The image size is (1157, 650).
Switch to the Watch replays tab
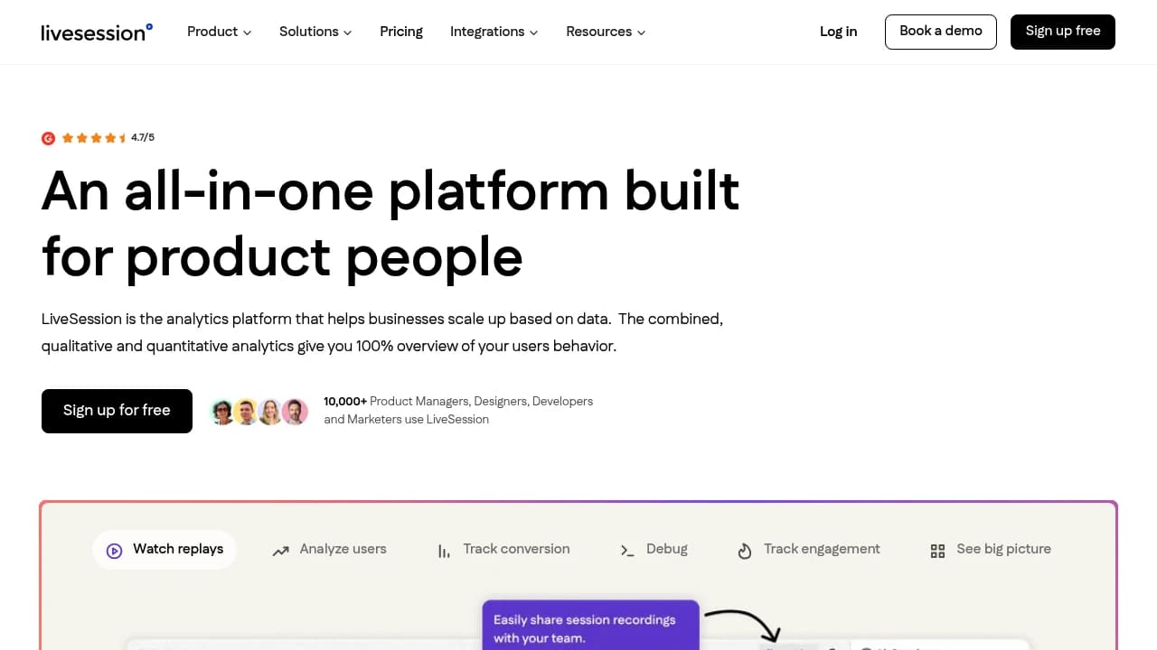coord(165,549)
